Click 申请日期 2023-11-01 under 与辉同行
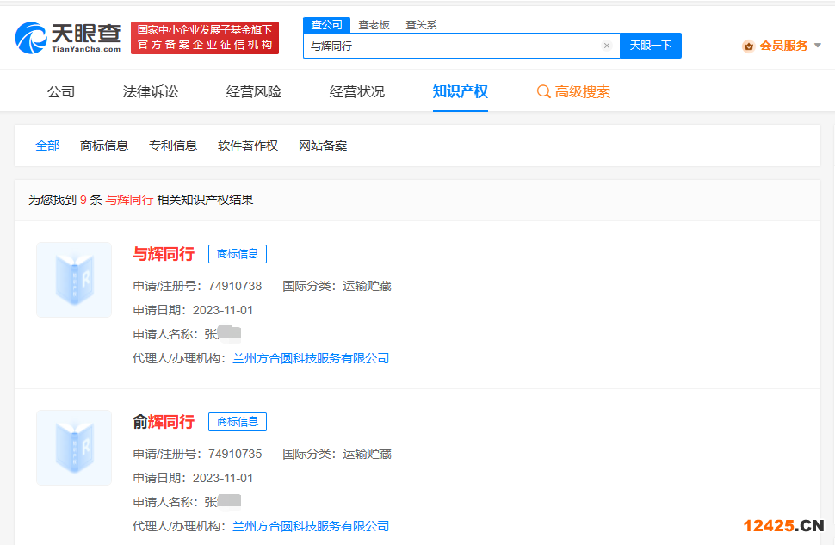This screenshot has width=835, height=545. coord(193,310)
